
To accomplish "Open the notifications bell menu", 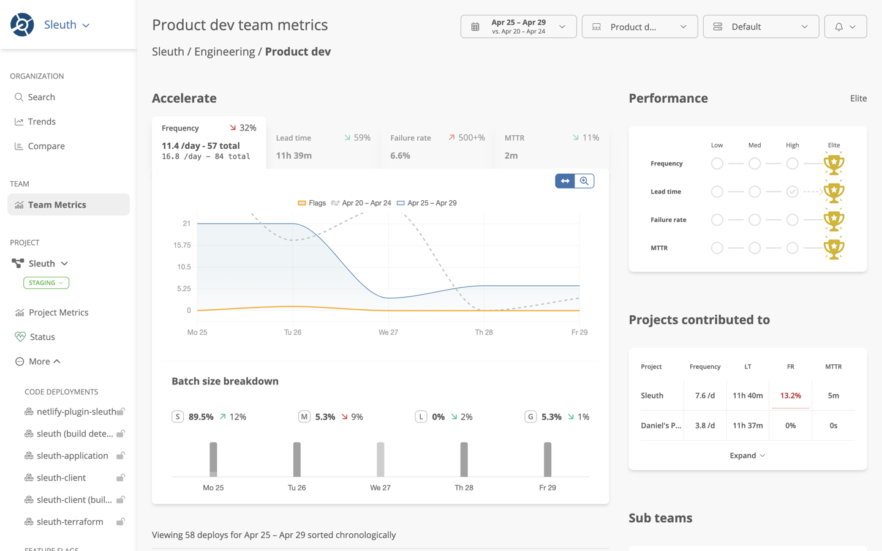I will click(845, 27).
